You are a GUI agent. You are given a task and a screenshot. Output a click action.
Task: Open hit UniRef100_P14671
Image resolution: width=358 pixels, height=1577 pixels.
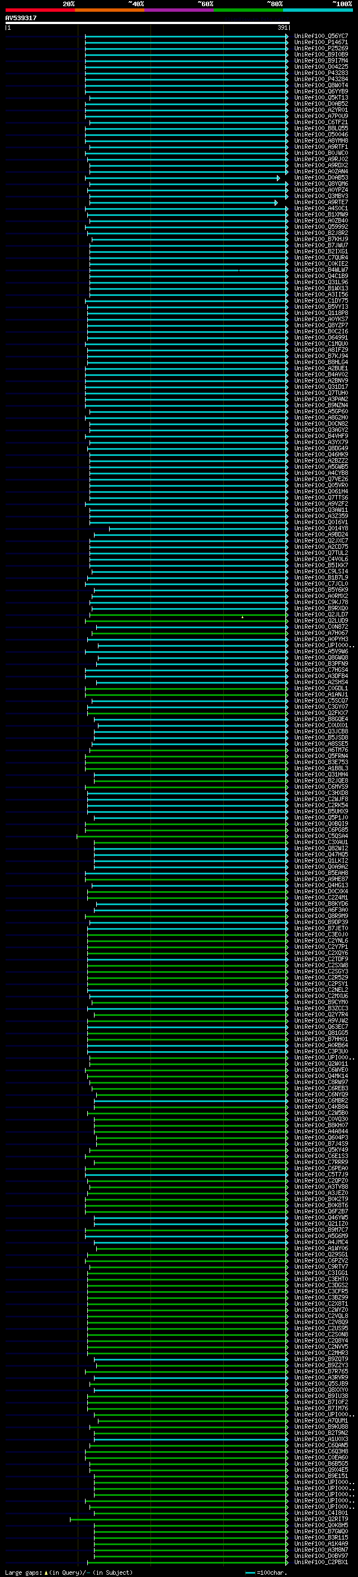[321, 43]
